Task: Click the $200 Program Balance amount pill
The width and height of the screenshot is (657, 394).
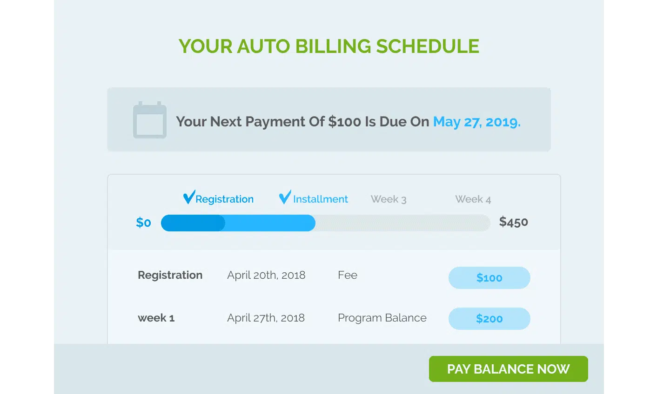Action: click(x=489, y=319)
